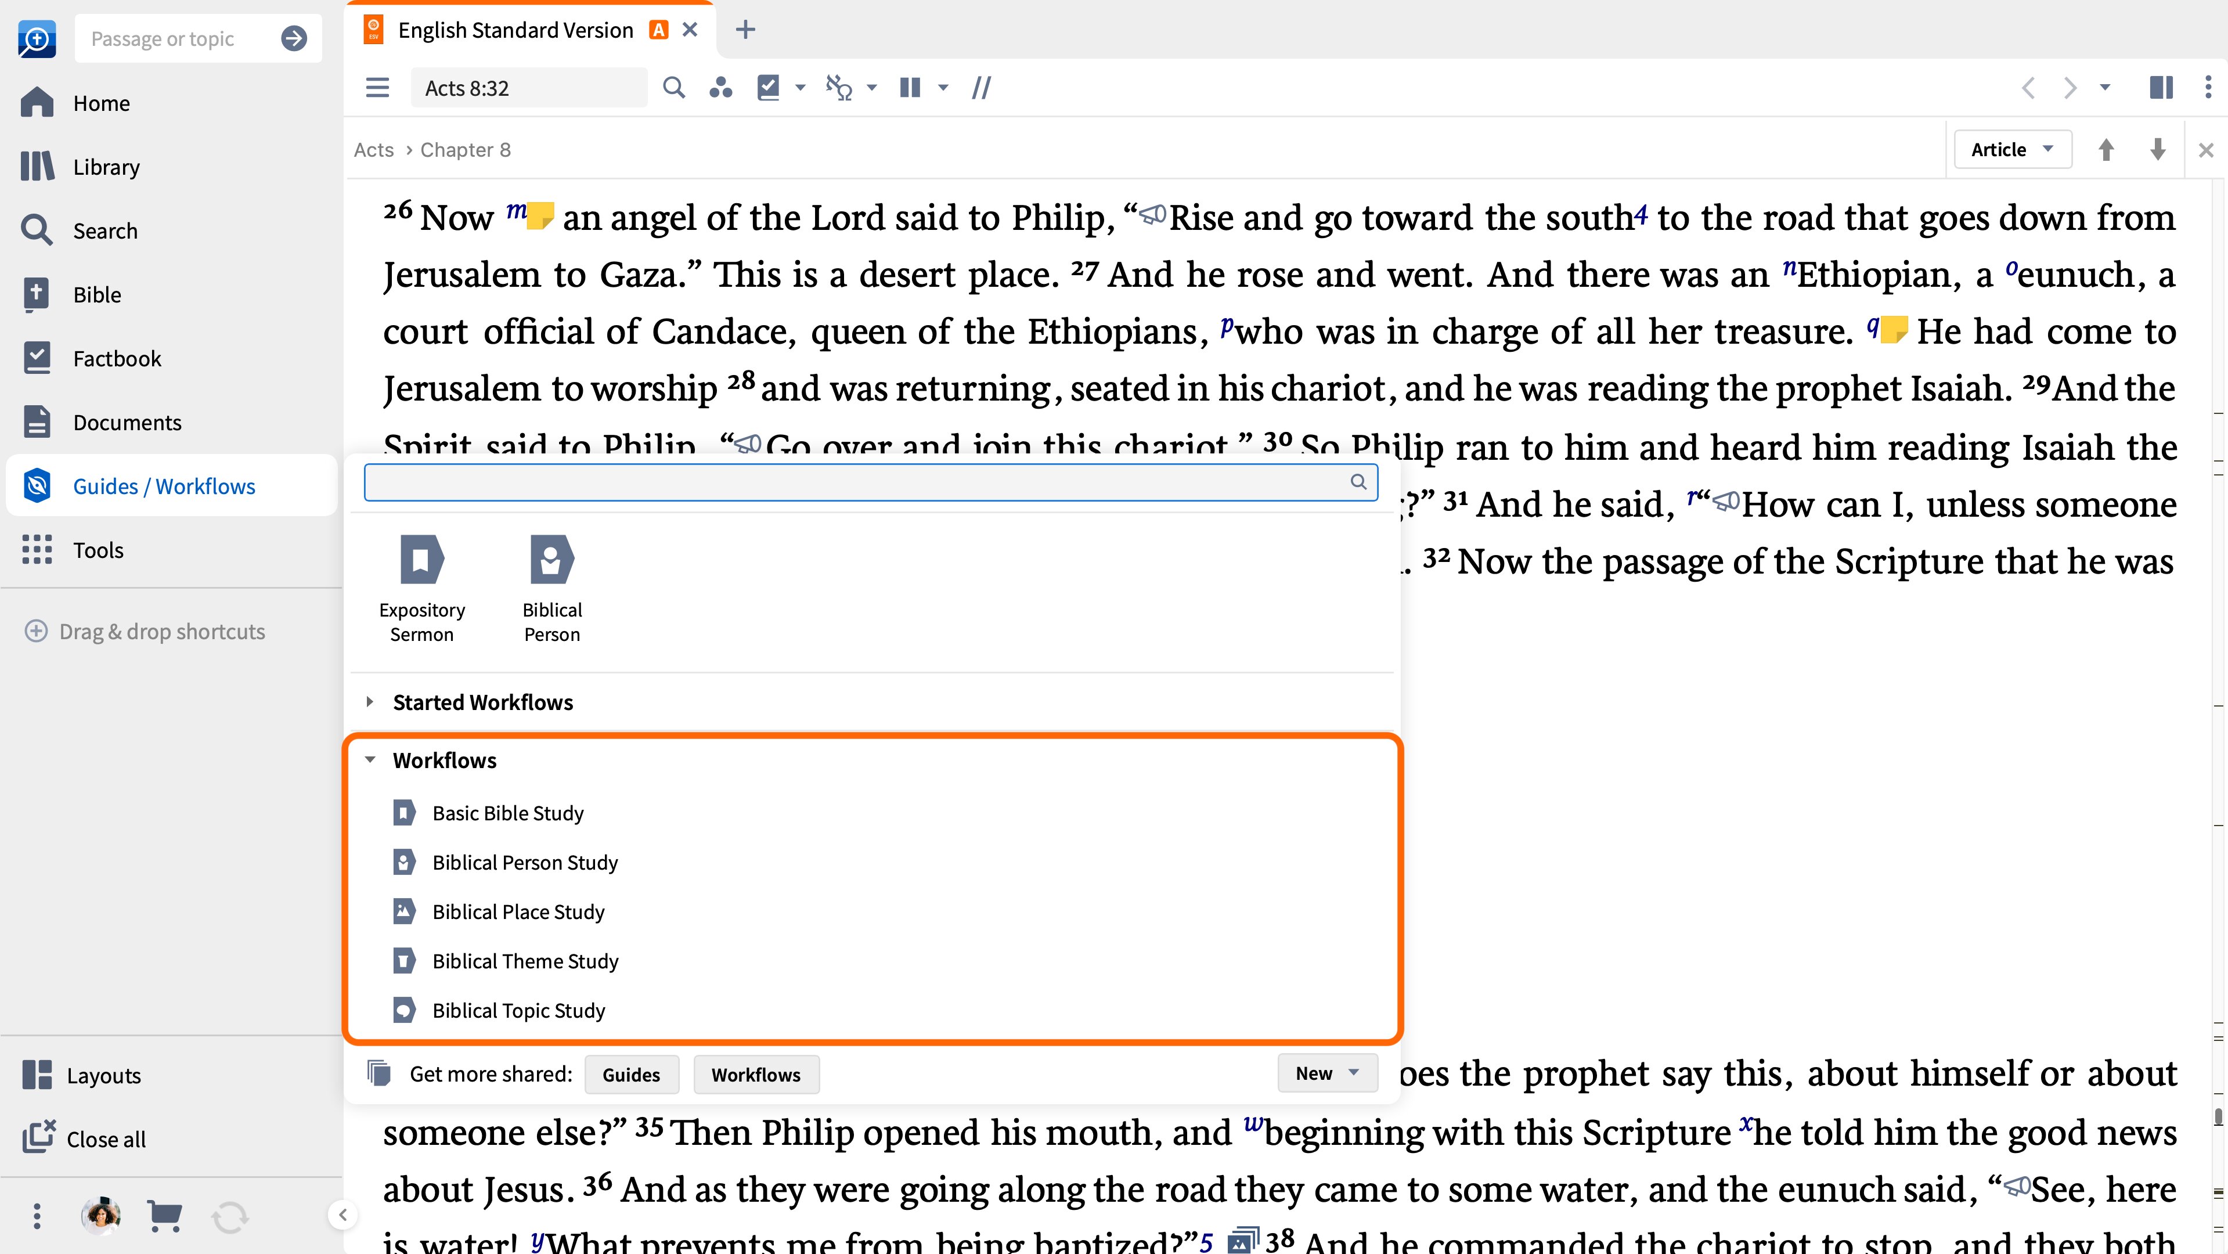Go forward with the history right arrow

[2070, 87]
